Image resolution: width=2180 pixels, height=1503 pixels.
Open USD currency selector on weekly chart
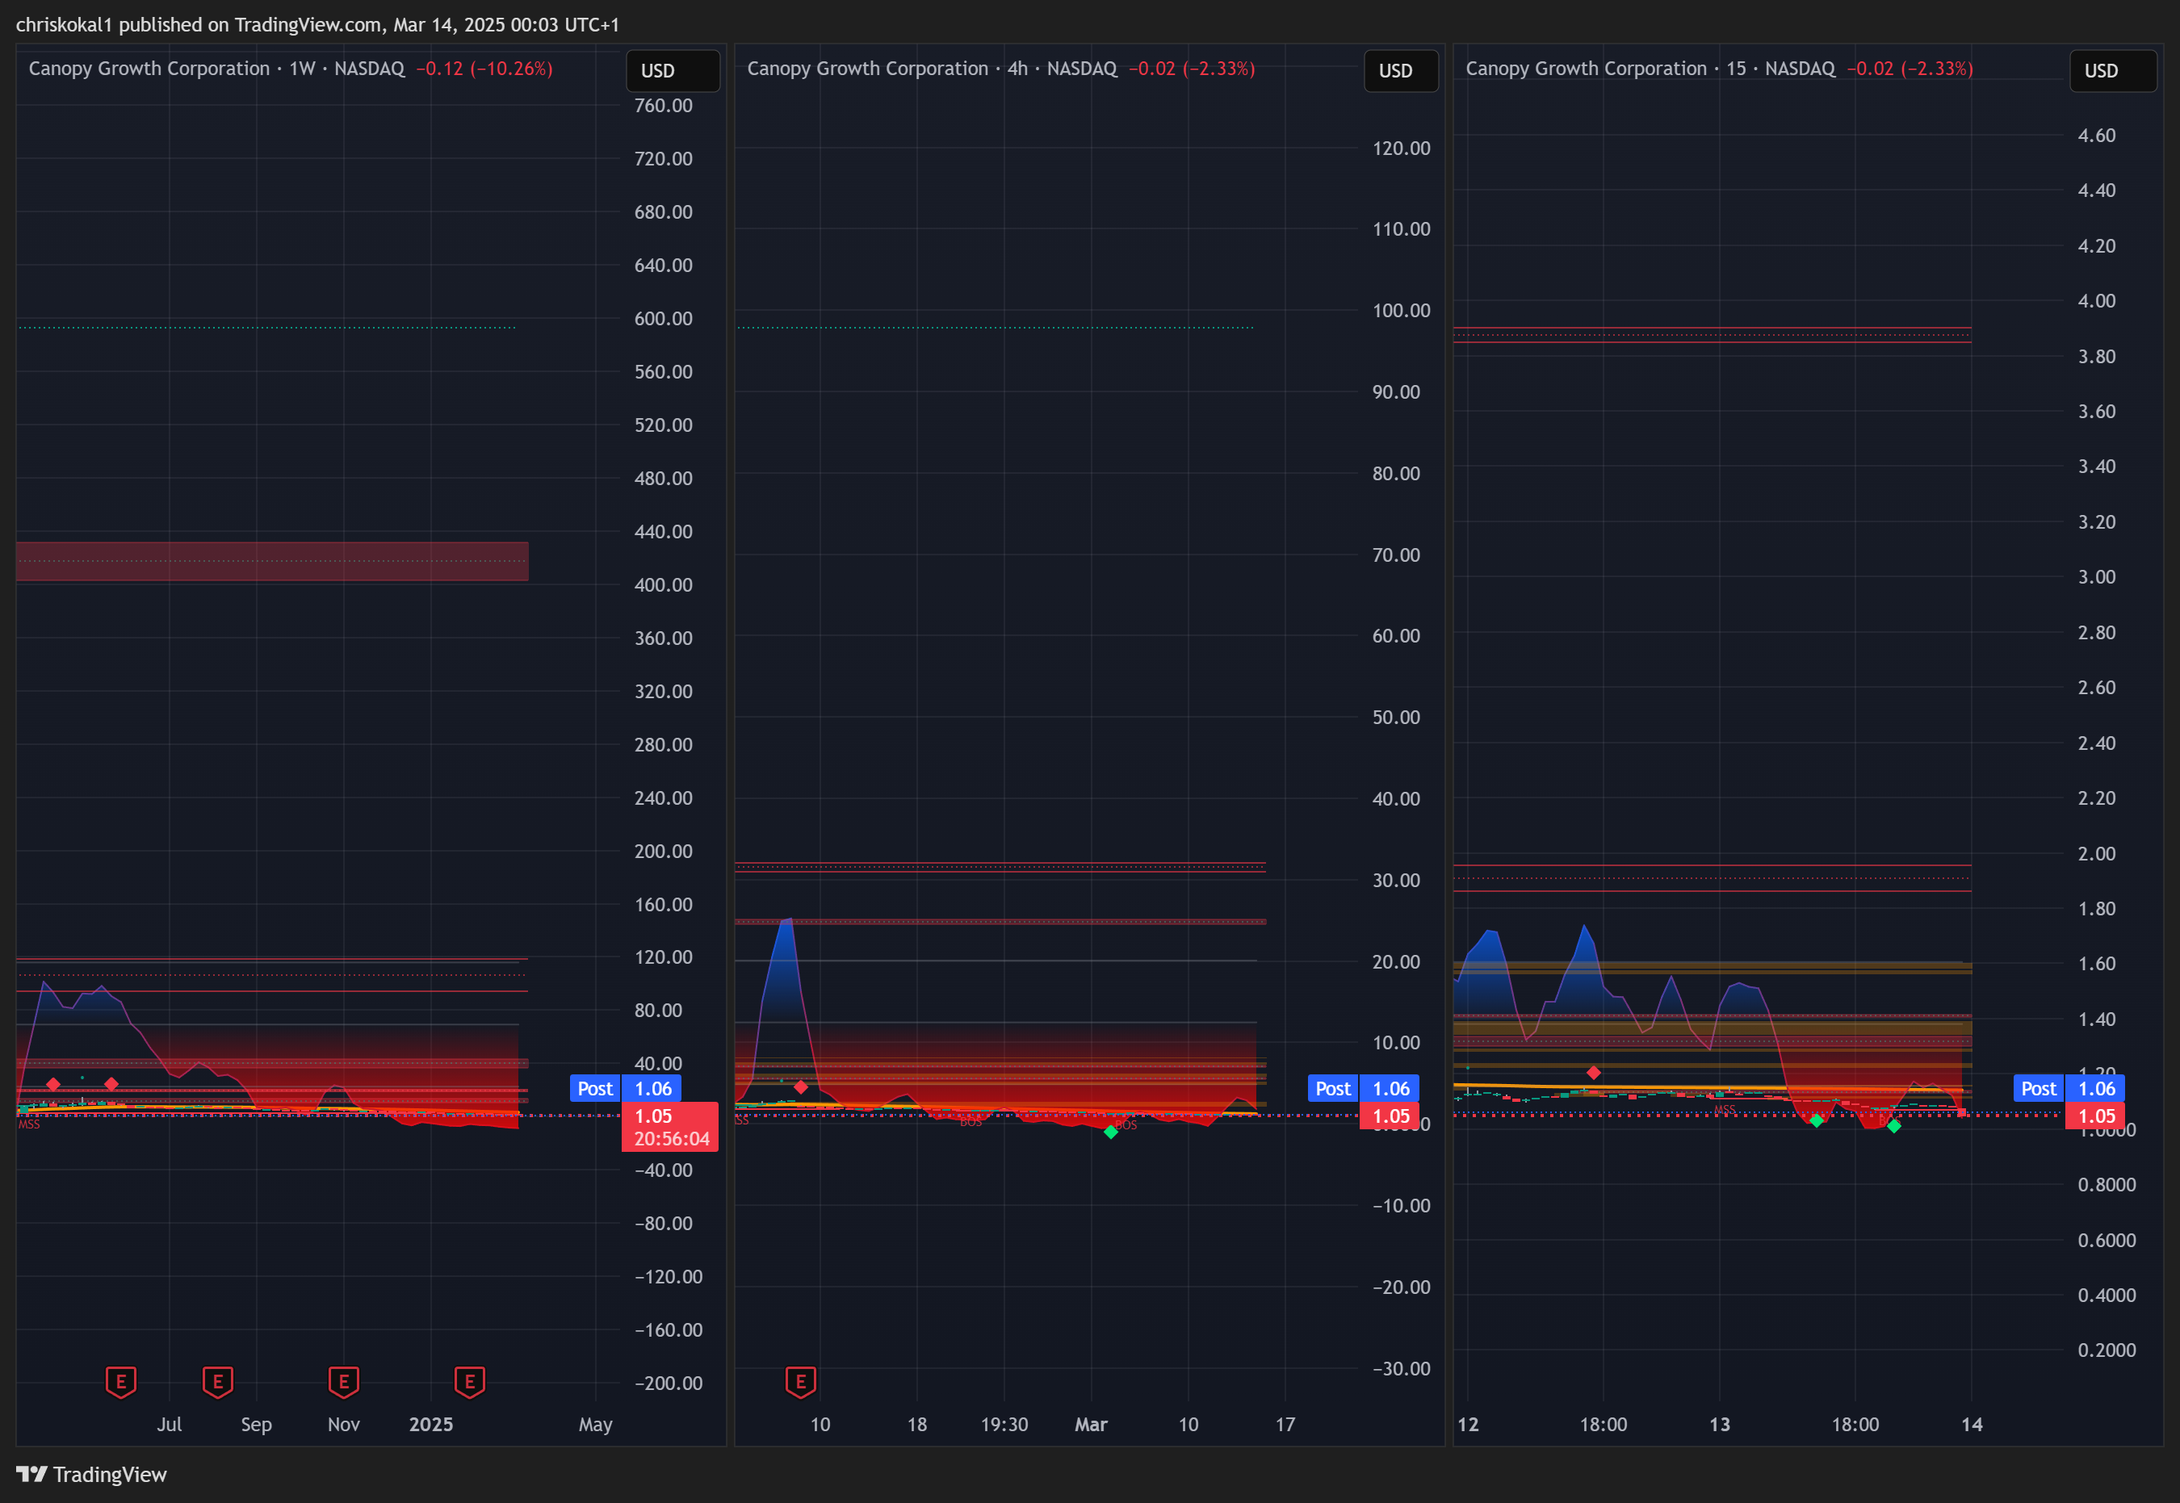(x=673, y=71)
